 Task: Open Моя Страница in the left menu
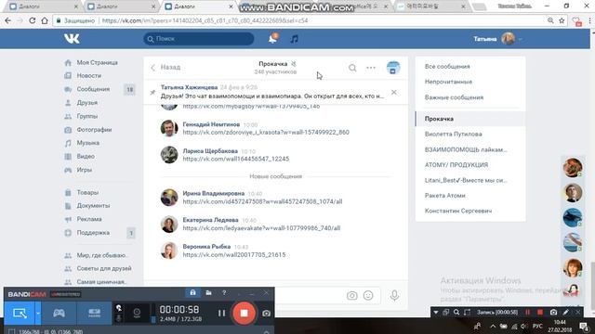tap(97, 62)
